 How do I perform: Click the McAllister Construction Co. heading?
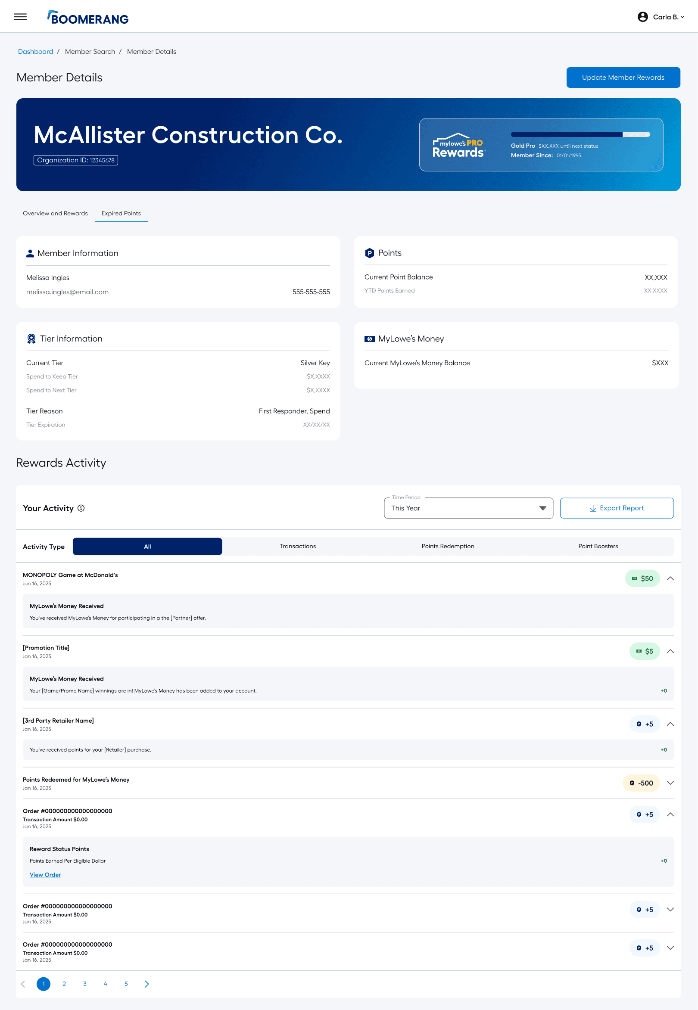click(x=188, y=135)
